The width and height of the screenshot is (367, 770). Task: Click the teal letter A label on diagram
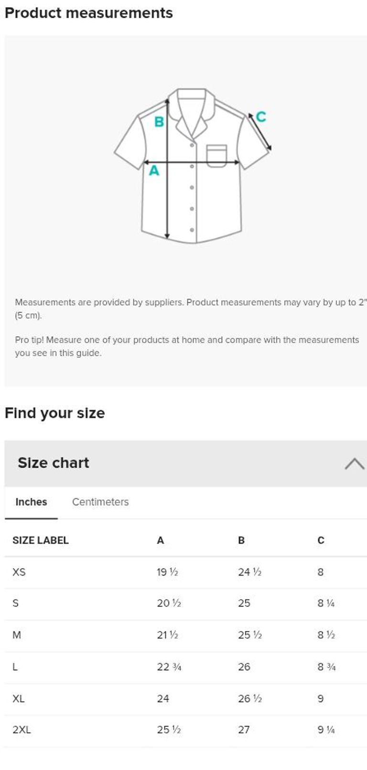[x=154, y=171]
